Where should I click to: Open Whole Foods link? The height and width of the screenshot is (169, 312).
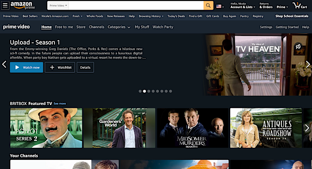pos(95,16)
